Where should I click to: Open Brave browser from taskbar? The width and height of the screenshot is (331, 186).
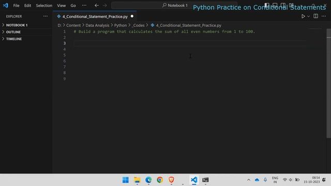171,180
